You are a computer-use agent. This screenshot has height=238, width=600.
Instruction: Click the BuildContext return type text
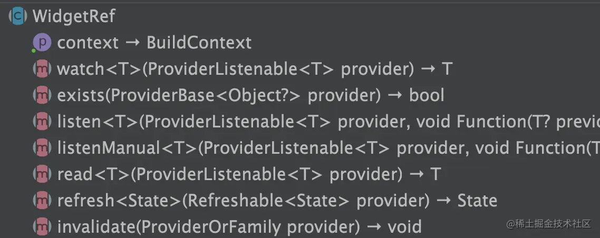(199, 43)
